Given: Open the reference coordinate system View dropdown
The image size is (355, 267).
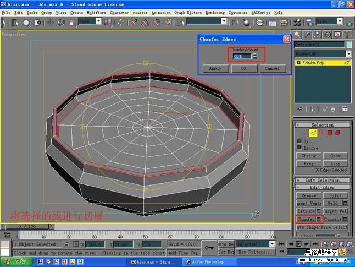Looking at the screenshot, I should tap(98, 21).
